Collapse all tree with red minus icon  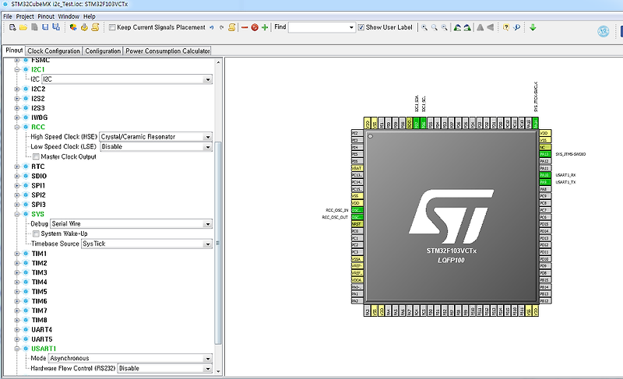tap(245, 27)
